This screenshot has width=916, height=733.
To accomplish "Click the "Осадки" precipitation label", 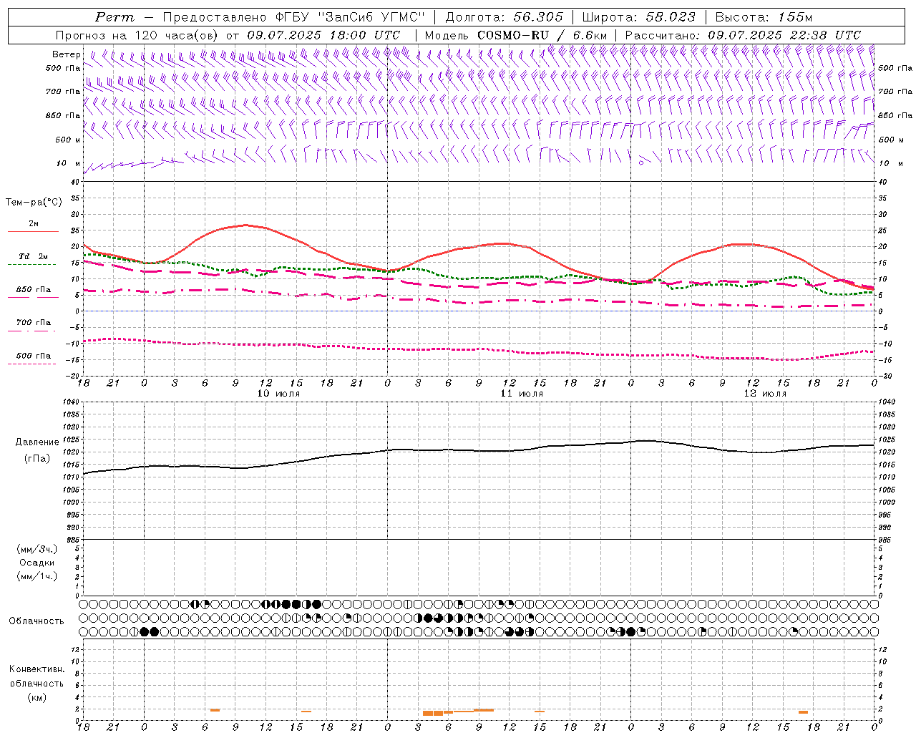I will tap(36, 563).
